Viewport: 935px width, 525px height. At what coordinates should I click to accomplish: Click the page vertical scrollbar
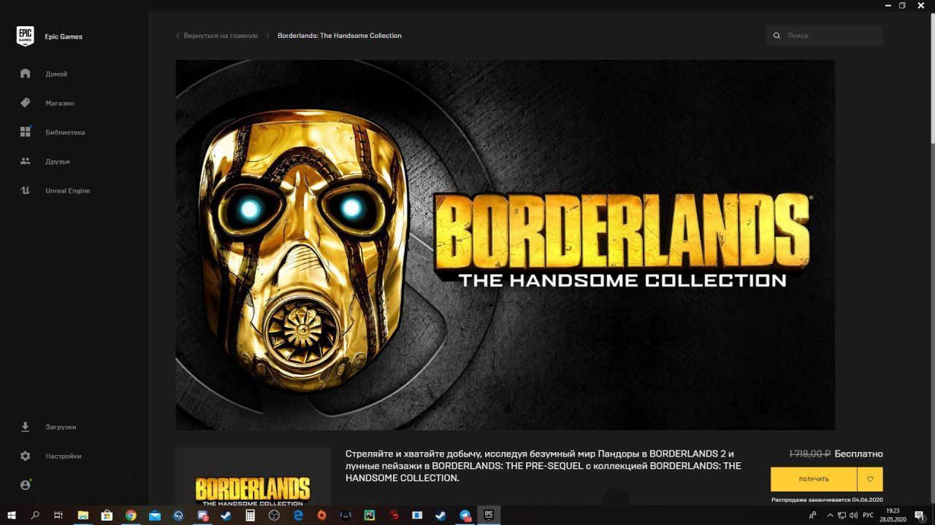tap(932, 80)
